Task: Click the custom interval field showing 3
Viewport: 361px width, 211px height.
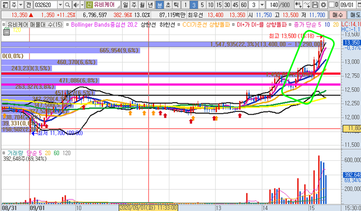Action: [254, 5]
